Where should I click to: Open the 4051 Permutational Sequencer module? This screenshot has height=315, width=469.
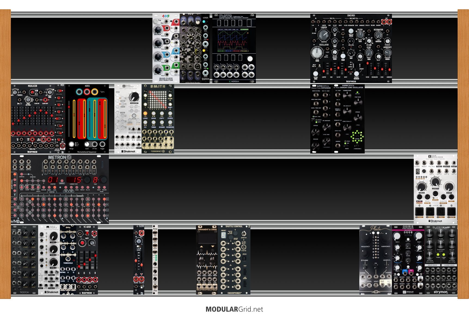point(87,119)
